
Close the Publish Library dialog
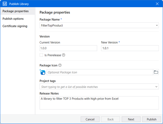pos(157,4)
